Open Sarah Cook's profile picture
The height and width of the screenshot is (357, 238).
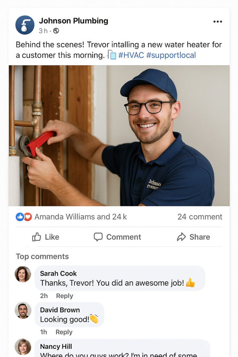[x=23, y=274]
